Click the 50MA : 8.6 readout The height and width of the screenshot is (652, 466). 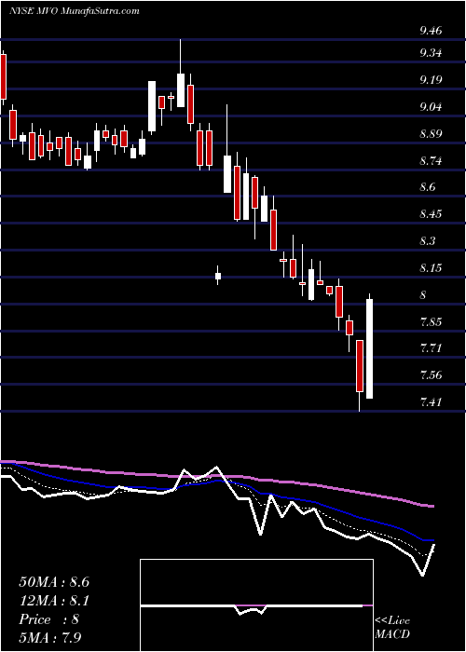54,582
